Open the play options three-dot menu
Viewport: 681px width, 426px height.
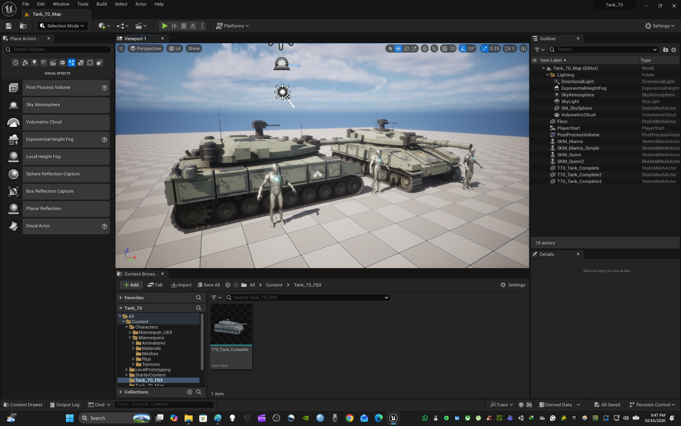(x=202, y=26)
